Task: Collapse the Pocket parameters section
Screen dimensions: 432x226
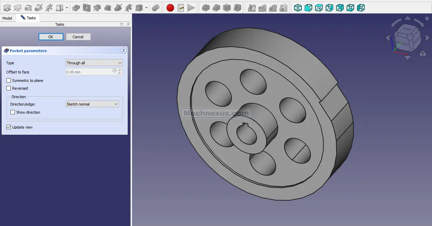Action: pyautogui.click(x=124, y=51)
